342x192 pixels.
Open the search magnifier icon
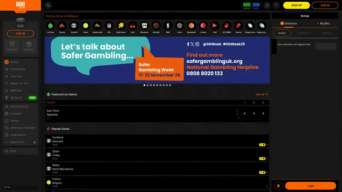pos(48,5)
